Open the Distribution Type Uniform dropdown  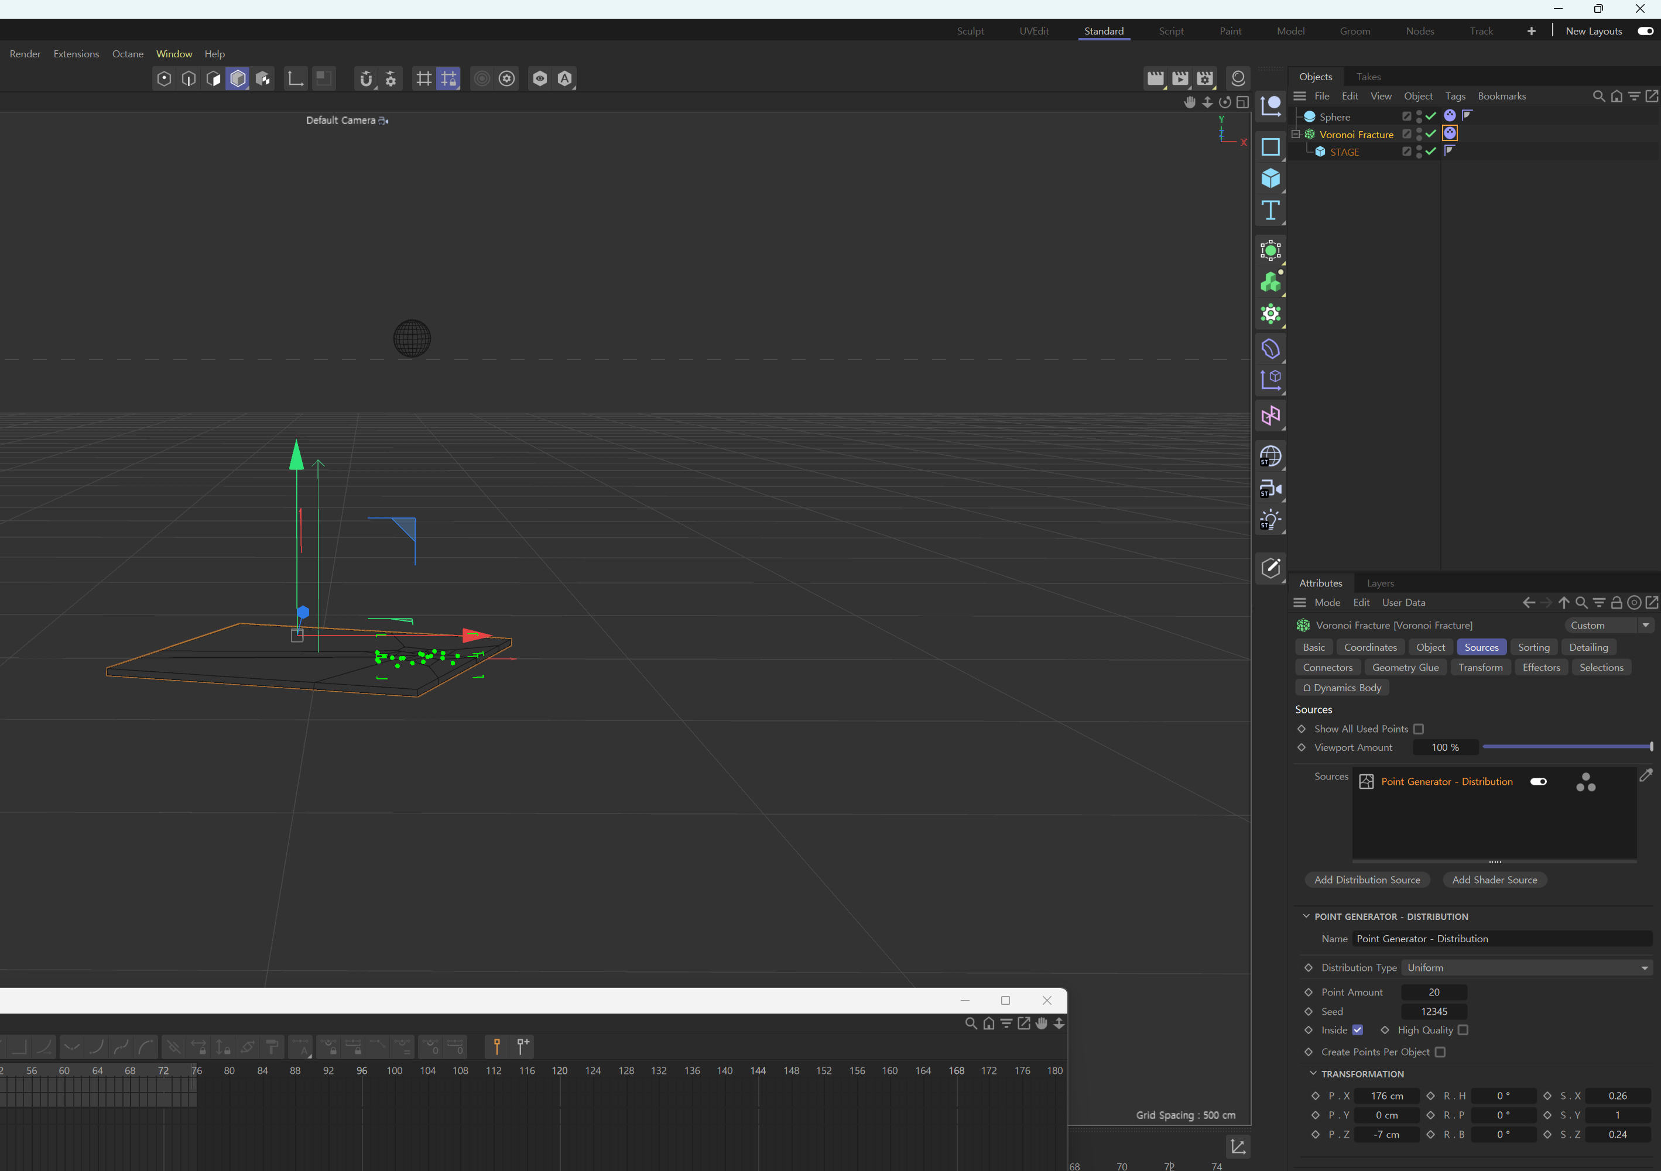coord(1527,968)
